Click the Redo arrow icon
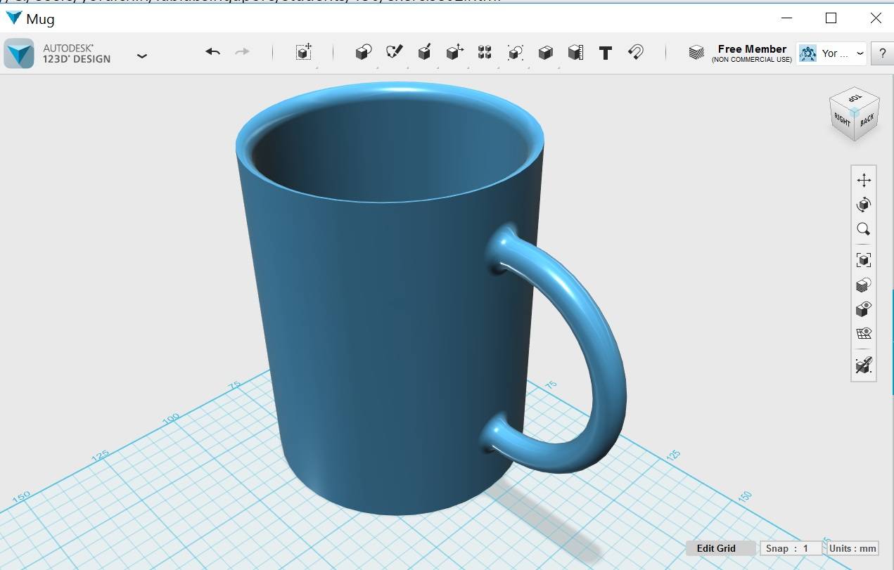Viewport: 894px width, 570px height. tap(242, 52)
